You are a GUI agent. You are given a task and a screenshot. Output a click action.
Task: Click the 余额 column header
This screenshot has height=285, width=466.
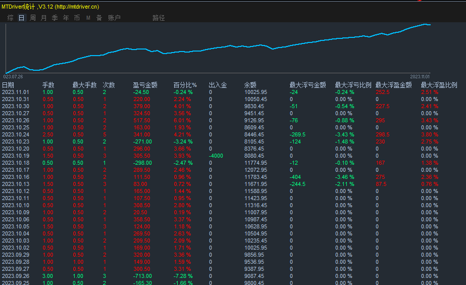(x=250, y=85)
